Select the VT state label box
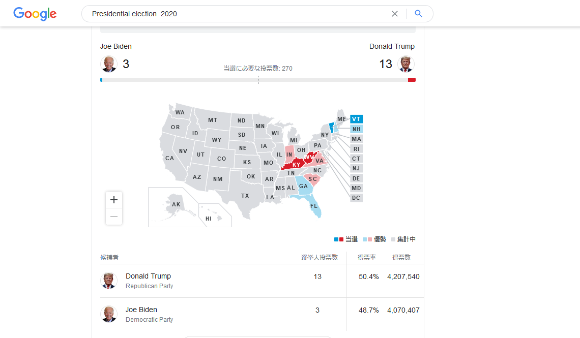Screen dimensions: 580x338 pyautogui.click(x=356, y=119)
